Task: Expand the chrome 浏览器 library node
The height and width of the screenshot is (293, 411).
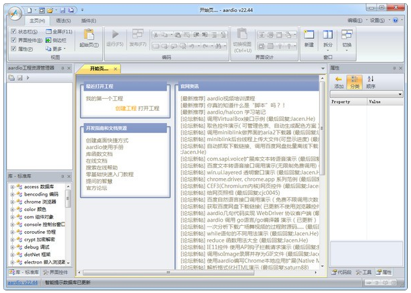Action: point(12,202)
